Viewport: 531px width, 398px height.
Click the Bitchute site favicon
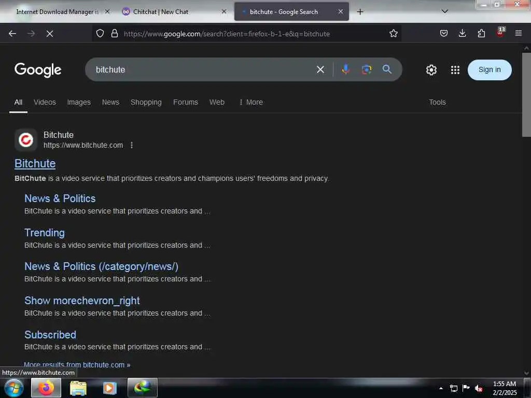[x=26, y=140]
